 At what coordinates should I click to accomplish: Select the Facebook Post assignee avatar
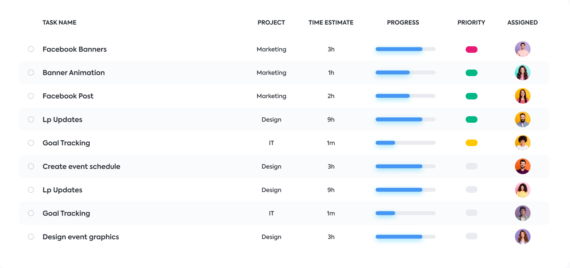tap(523, 96)
